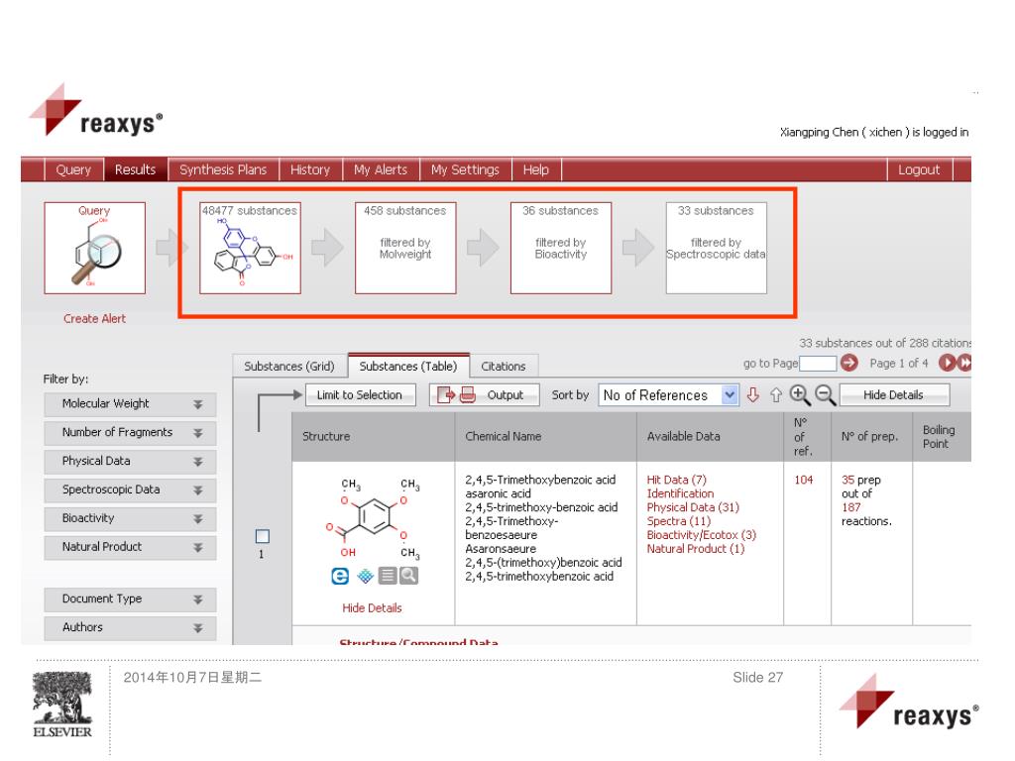Select the checkbox for substance 1
This screenshot has width=1015, height=761.
click(262, 536)
